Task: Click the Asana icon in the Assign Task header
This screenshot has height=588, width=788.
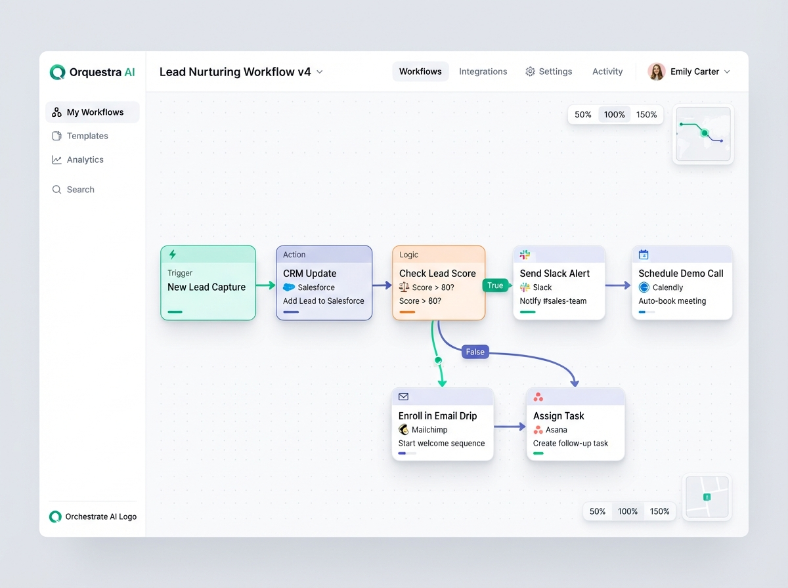Action: pyautogui.click(x=538, y=397)
